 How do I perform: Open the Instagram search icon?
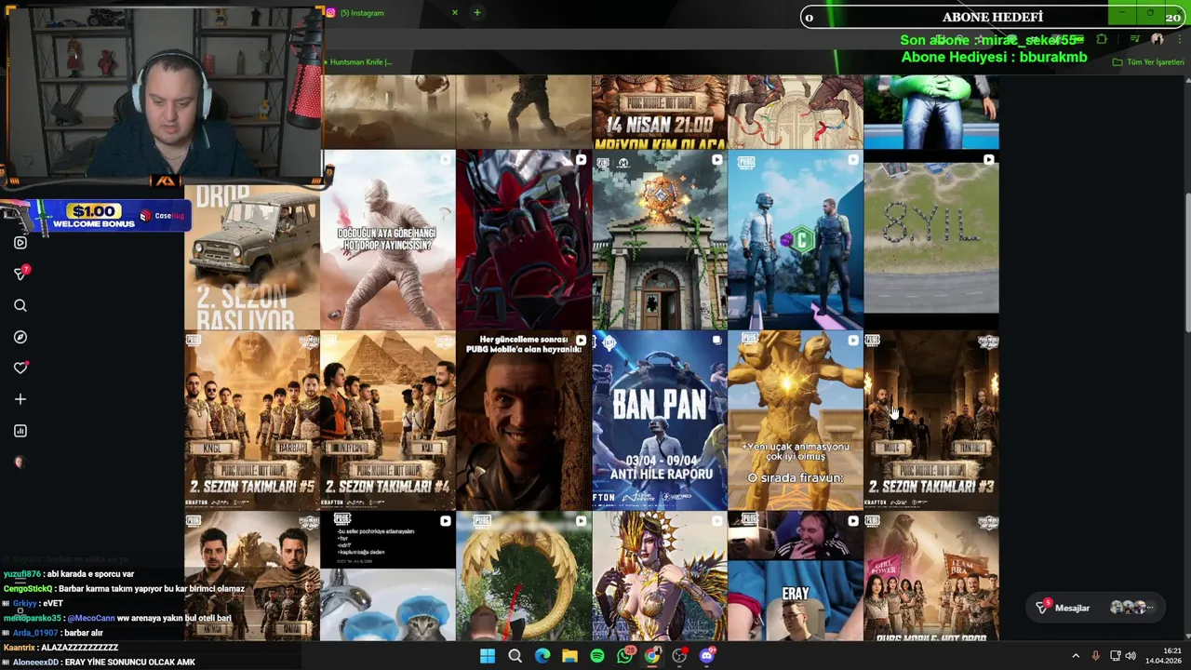[20, 305]
